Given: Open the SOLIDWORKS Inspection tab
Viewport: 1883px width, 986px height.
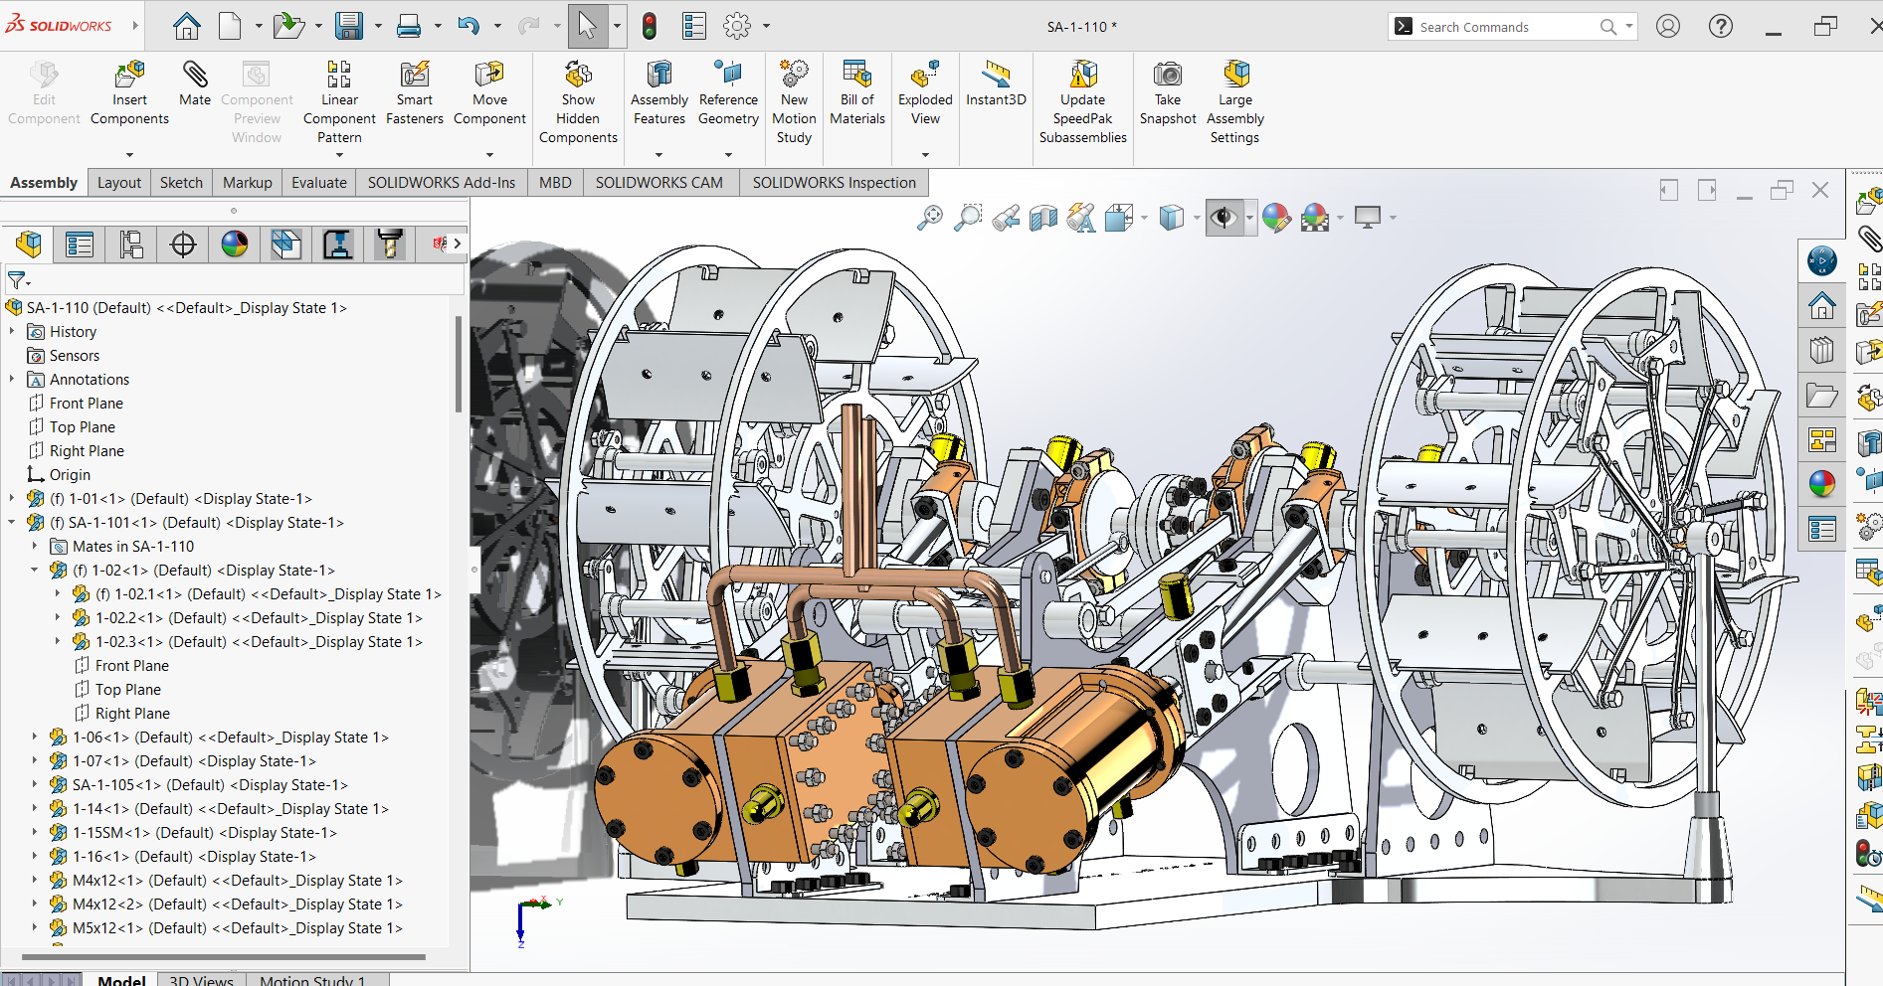Looking at the screenshot, I should point(834,183).
